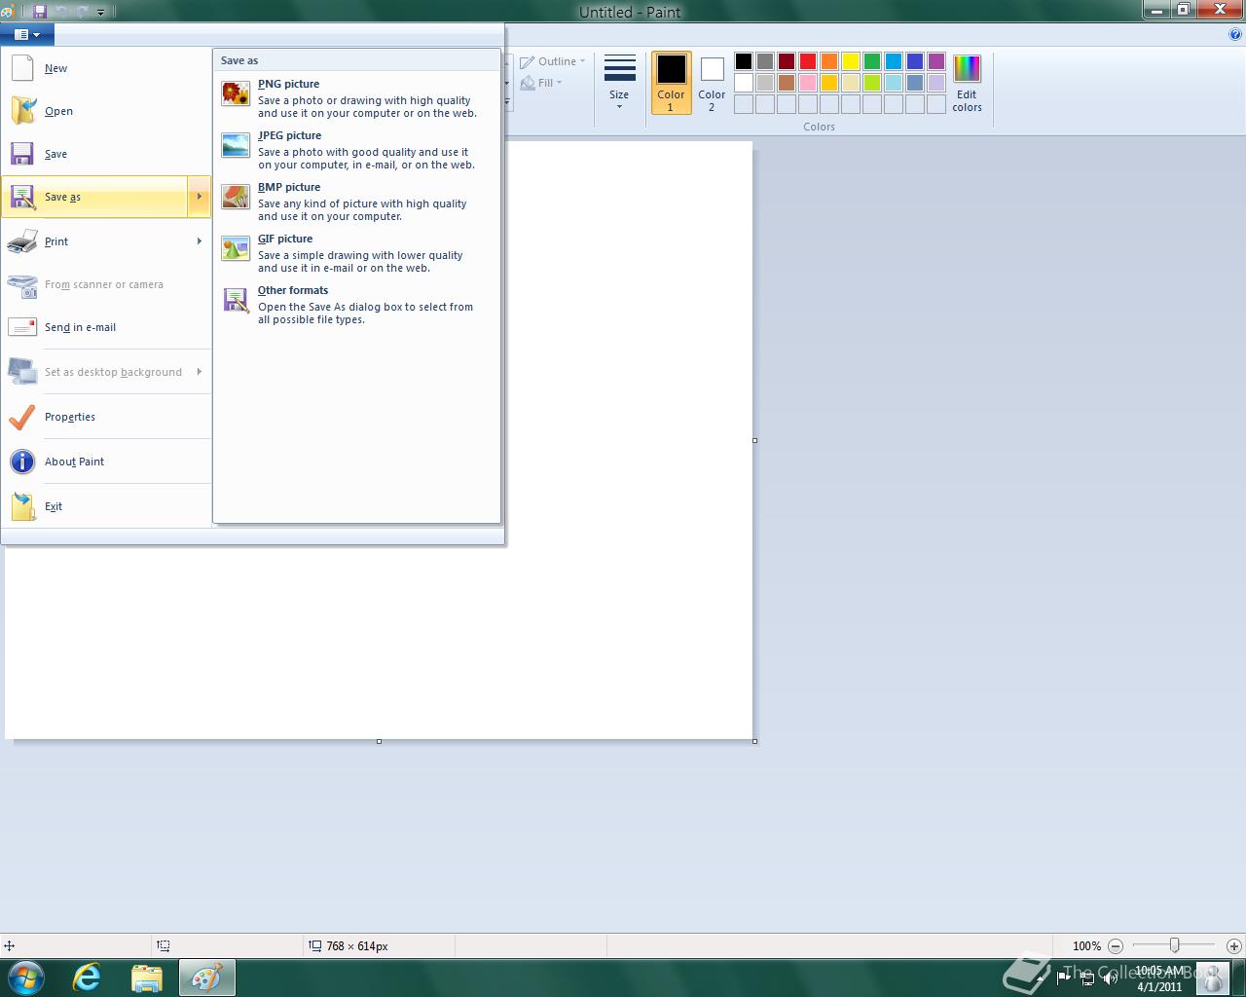This screenshot has height=997, width=1246.
Task: Pick the black color swatch
Action: pos(744,61)
